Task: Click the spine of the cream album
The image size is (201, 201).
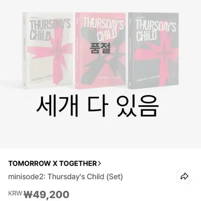Action: click(25, 51)
